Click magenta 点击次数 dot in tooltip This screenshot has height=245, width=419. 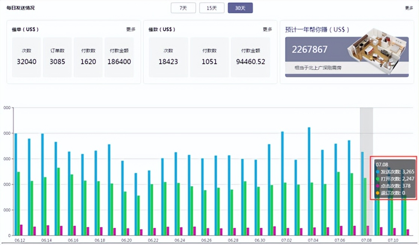(x=378, y=186)
